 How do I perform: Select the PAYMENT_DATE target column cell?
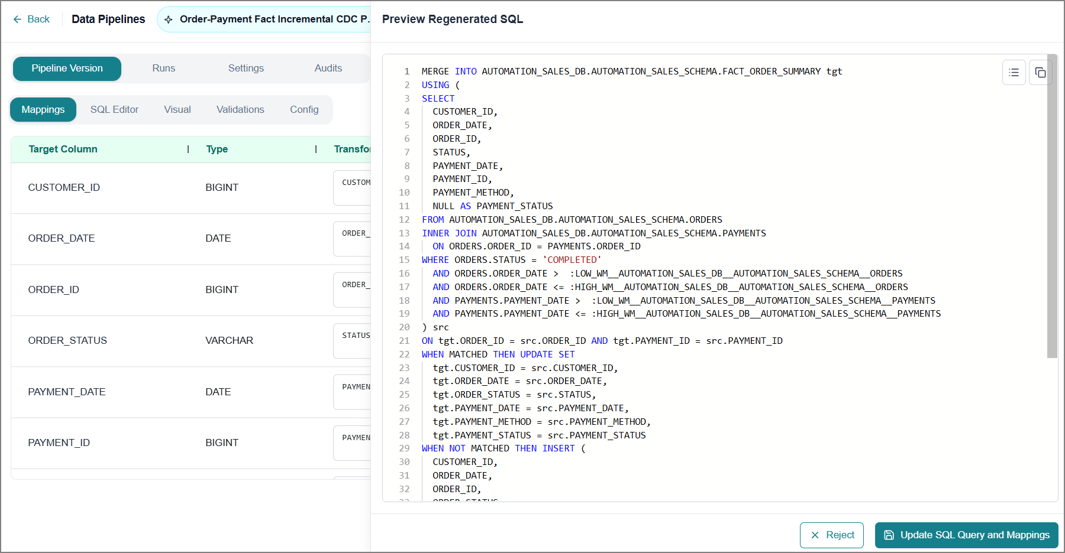67,392
